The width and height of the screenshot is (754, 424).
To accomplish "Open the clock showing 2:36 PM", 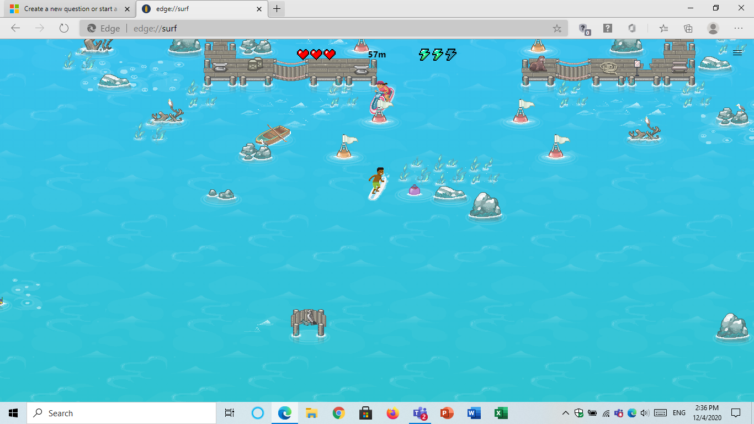I will (707, 413).
